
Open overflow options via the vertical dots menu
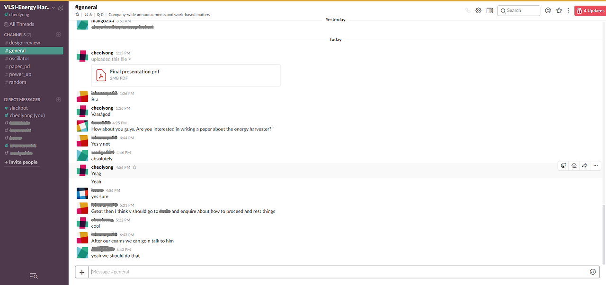point(568,10)
